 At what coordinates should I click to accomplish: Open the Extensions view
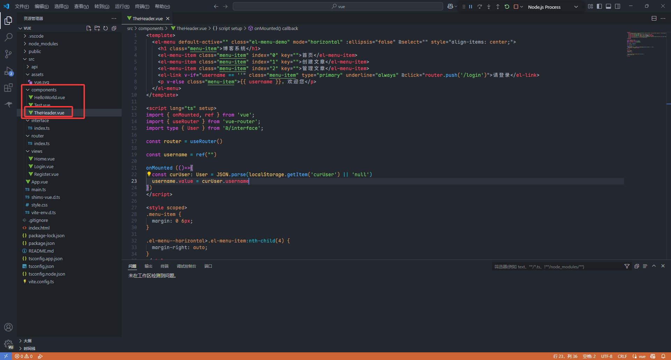(x=8, y=88)
